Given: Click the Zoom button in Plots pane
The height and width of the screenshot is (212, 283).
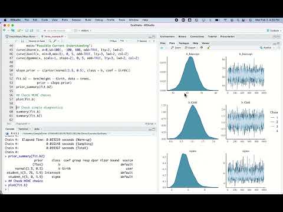Looking at the screenshot, I should (176, 48).
